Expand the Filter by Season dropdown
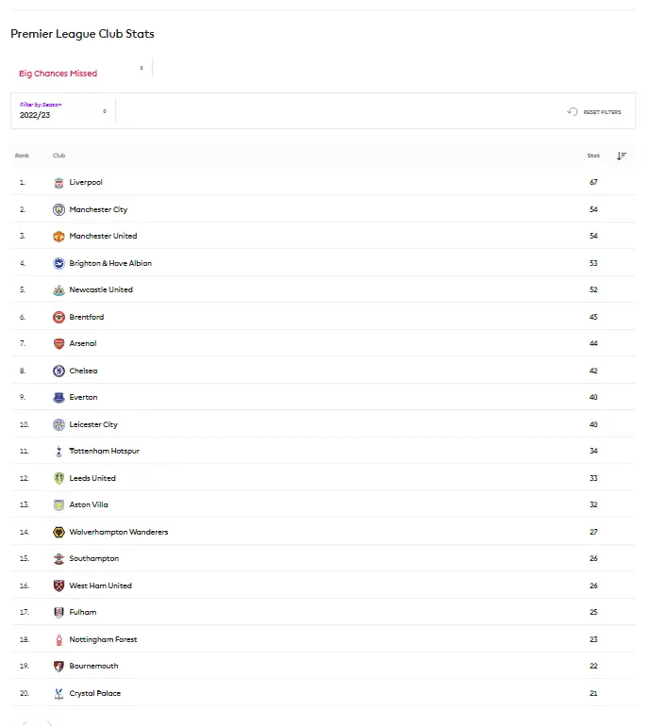 click(63, 111)
